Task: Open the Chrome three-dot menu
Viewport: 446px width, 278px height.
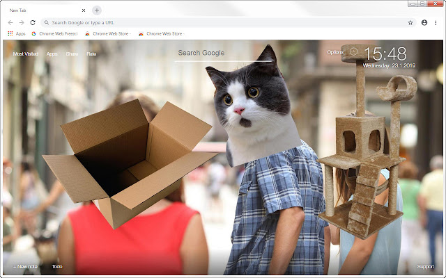Action: click(436, 23)
